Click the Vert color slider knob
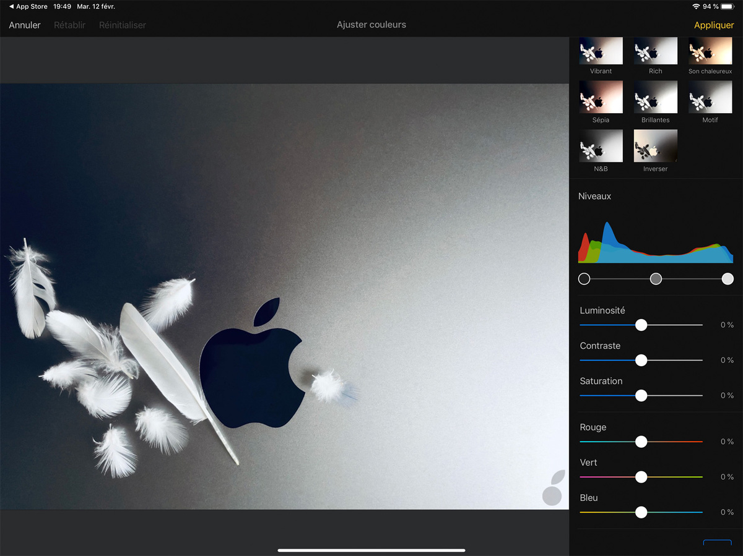743x556 pixels. click(641, 477)
